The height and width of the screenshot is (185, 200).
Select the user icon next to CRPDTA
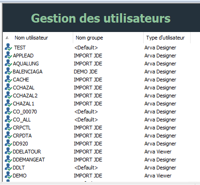point(8,135)
